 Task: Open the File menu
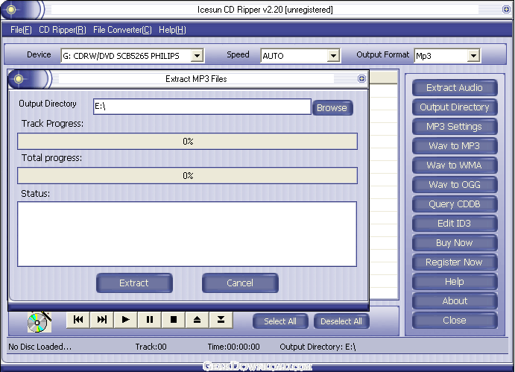tap(21, 30)
